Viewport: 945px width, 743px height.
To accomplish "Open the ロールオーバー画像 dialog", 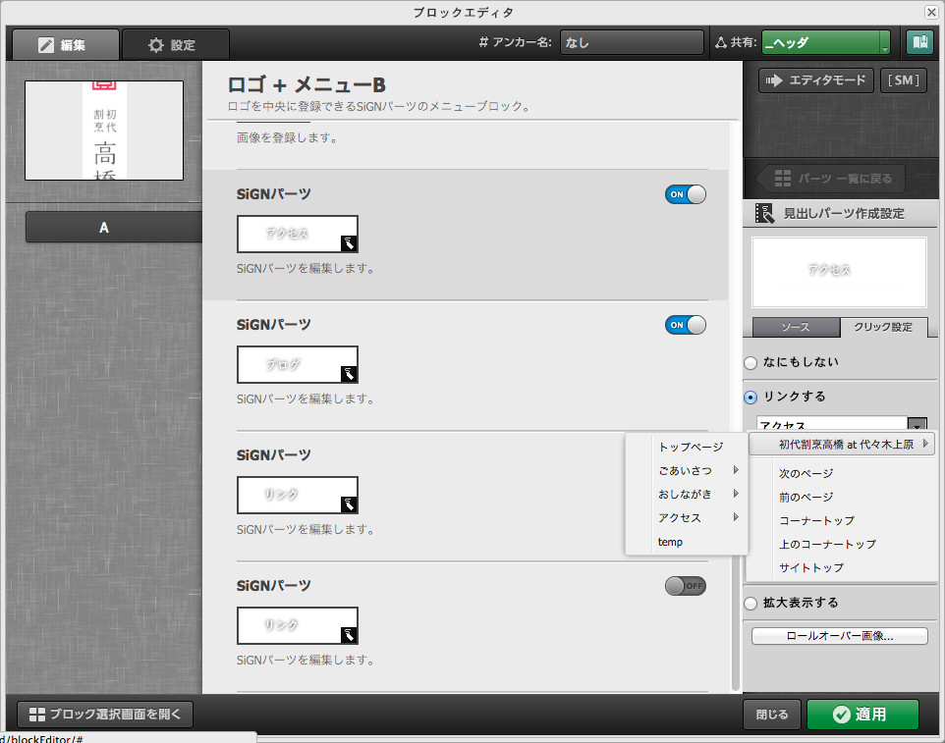I will (x=838, y=635).
